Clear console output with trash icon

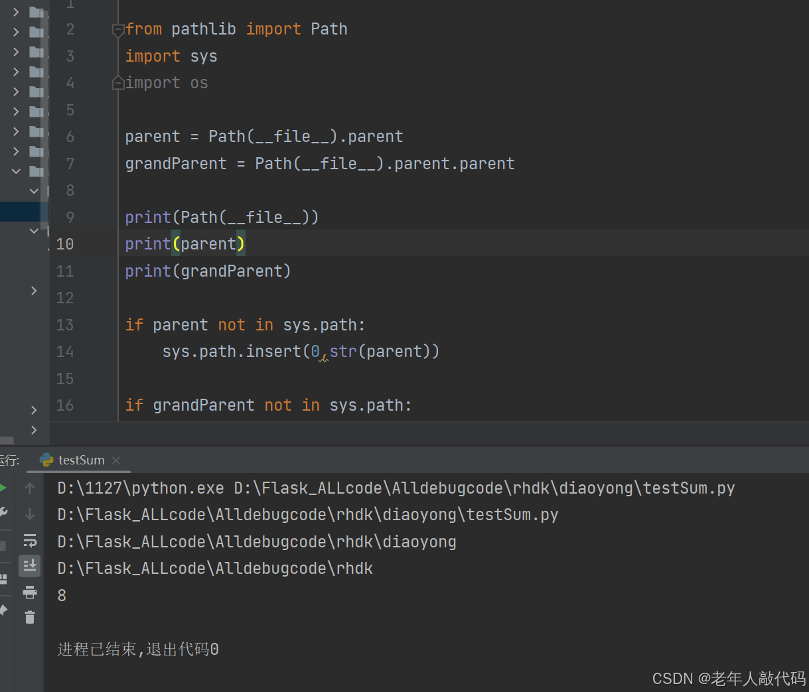coord(30,618)
